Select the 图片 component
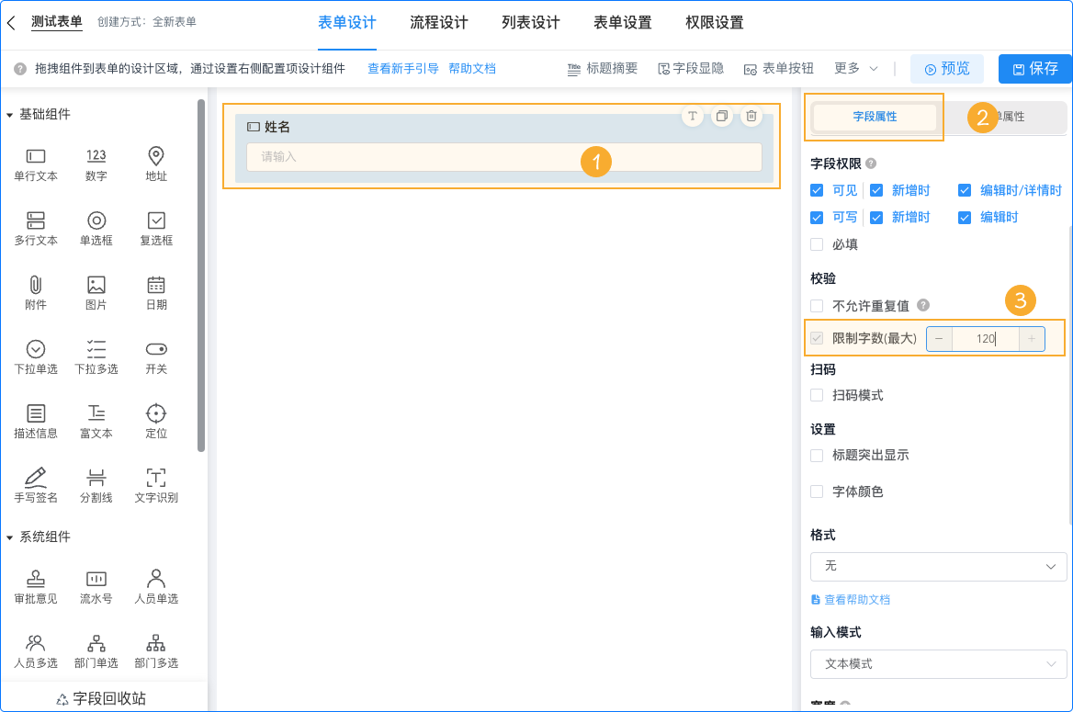This screenshot has height=712, width=1073. pyautogui.click(x=96, y=292)
